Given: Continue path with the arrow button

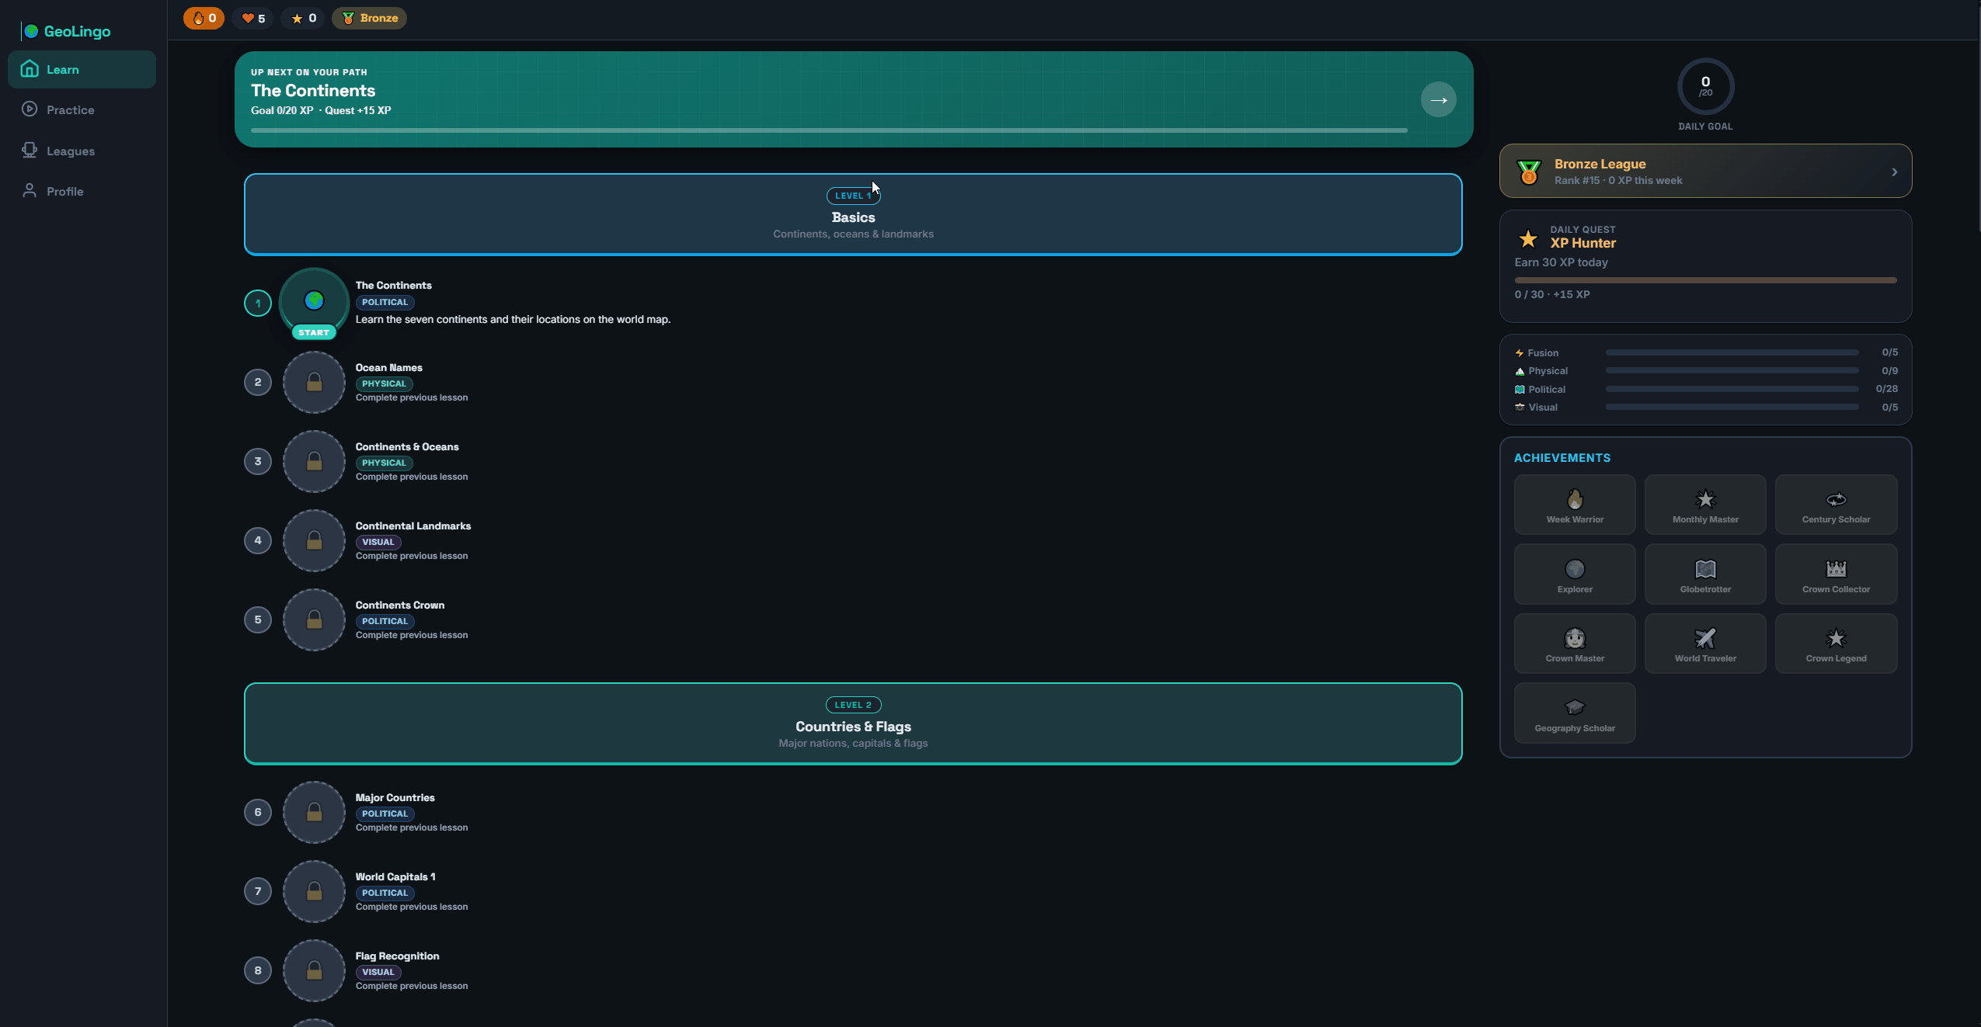Looking at the screenshot, I should 1438,99.
